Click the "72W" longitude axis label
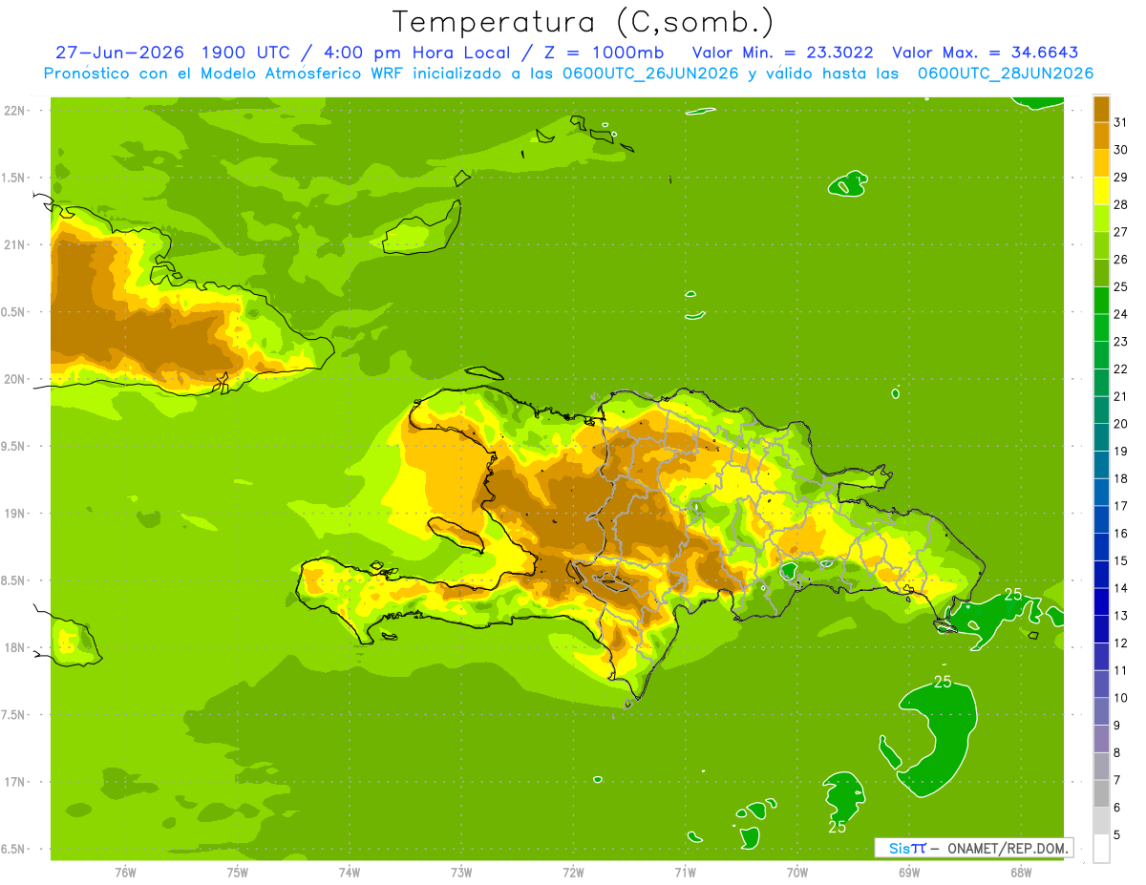Screen dimensions: 1146x885 (x=573, y=873)
